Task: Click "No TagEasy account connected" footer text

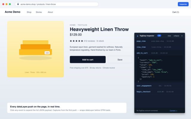Action: point(147,111)
